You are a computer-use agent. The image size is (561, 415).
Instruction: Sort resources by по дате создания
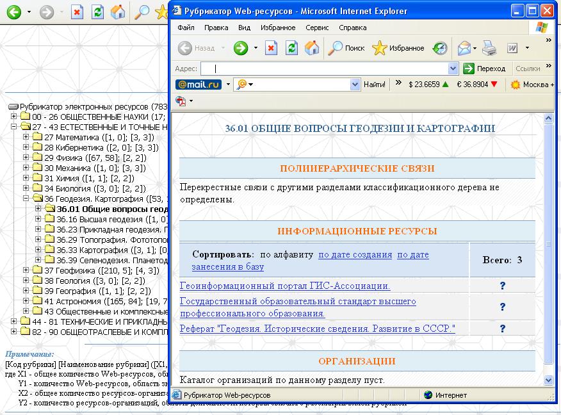point(355,255)
